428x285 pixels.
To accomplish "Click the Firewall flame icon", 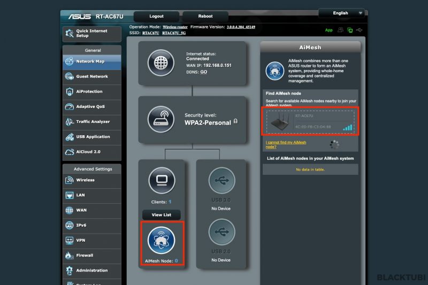I will 70,256.
